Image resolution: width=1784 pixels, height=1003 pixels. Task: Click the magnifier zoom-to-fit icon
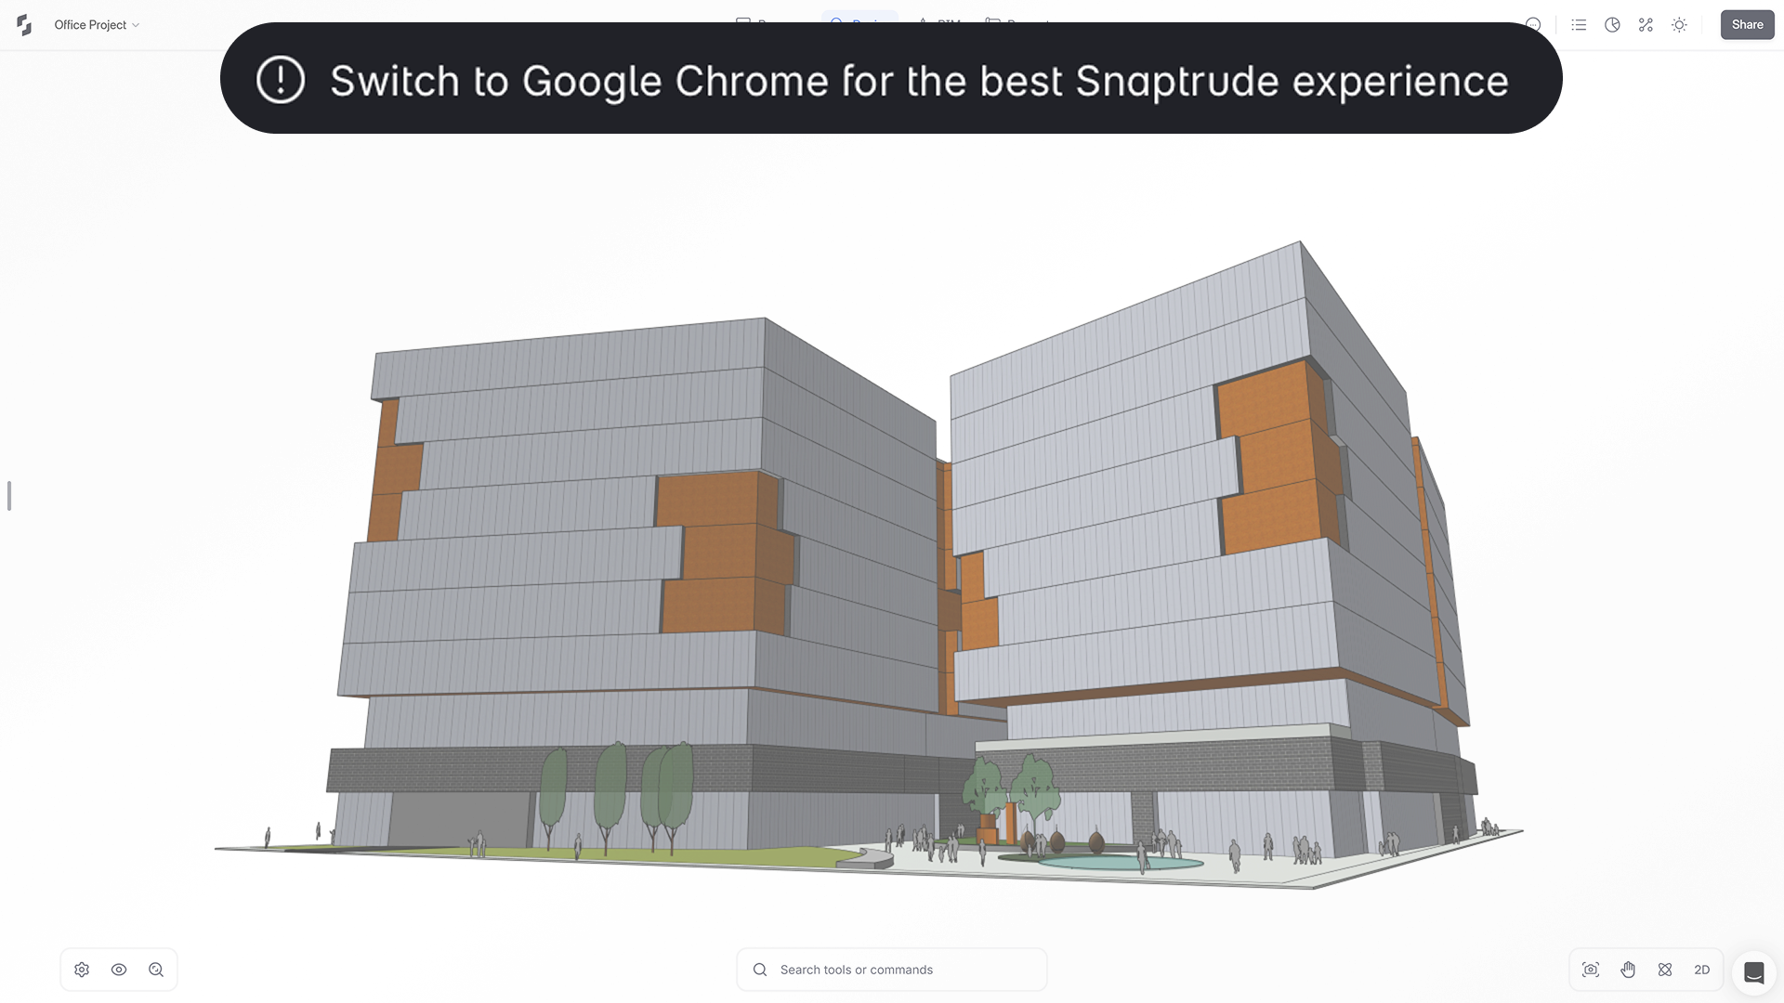click(156, 970)
